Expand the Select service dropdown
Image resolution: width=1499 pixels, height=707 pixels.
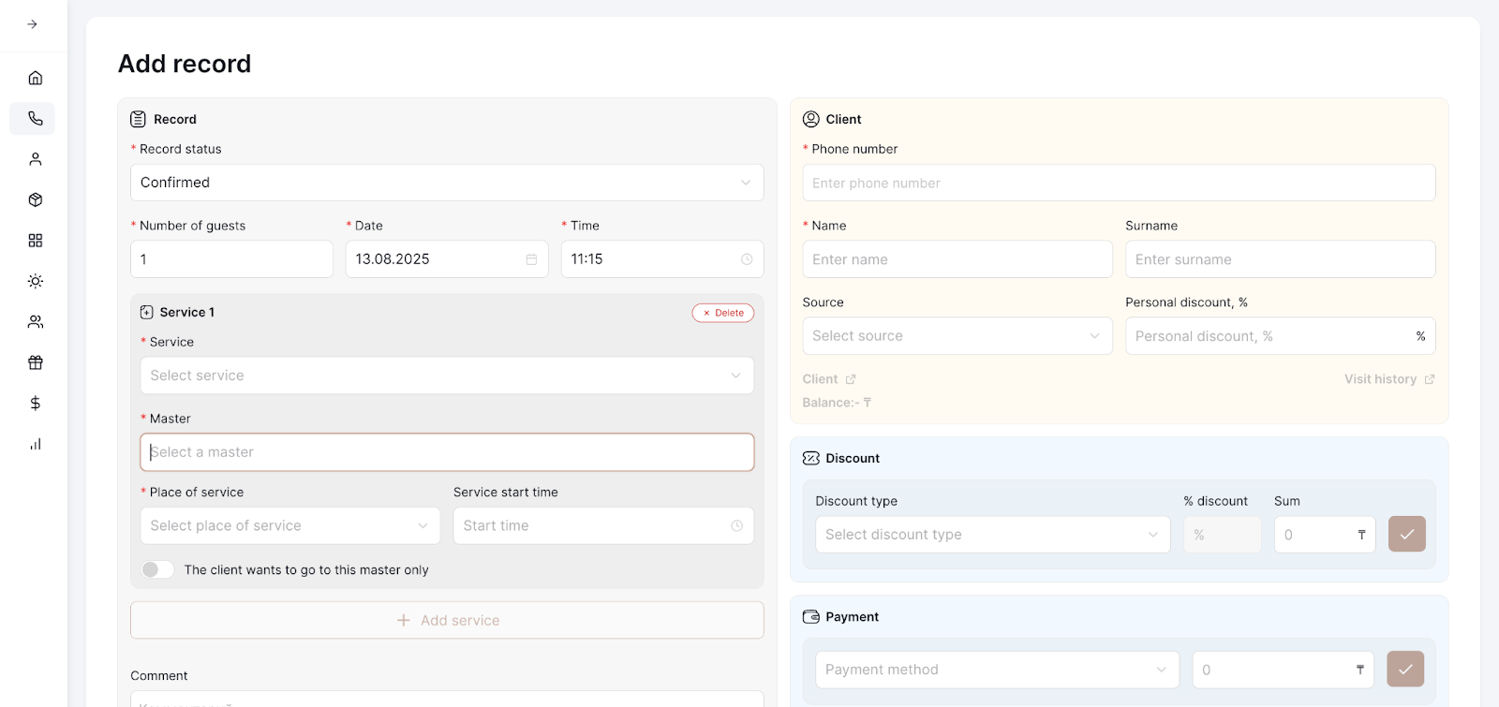click(447, 376)
